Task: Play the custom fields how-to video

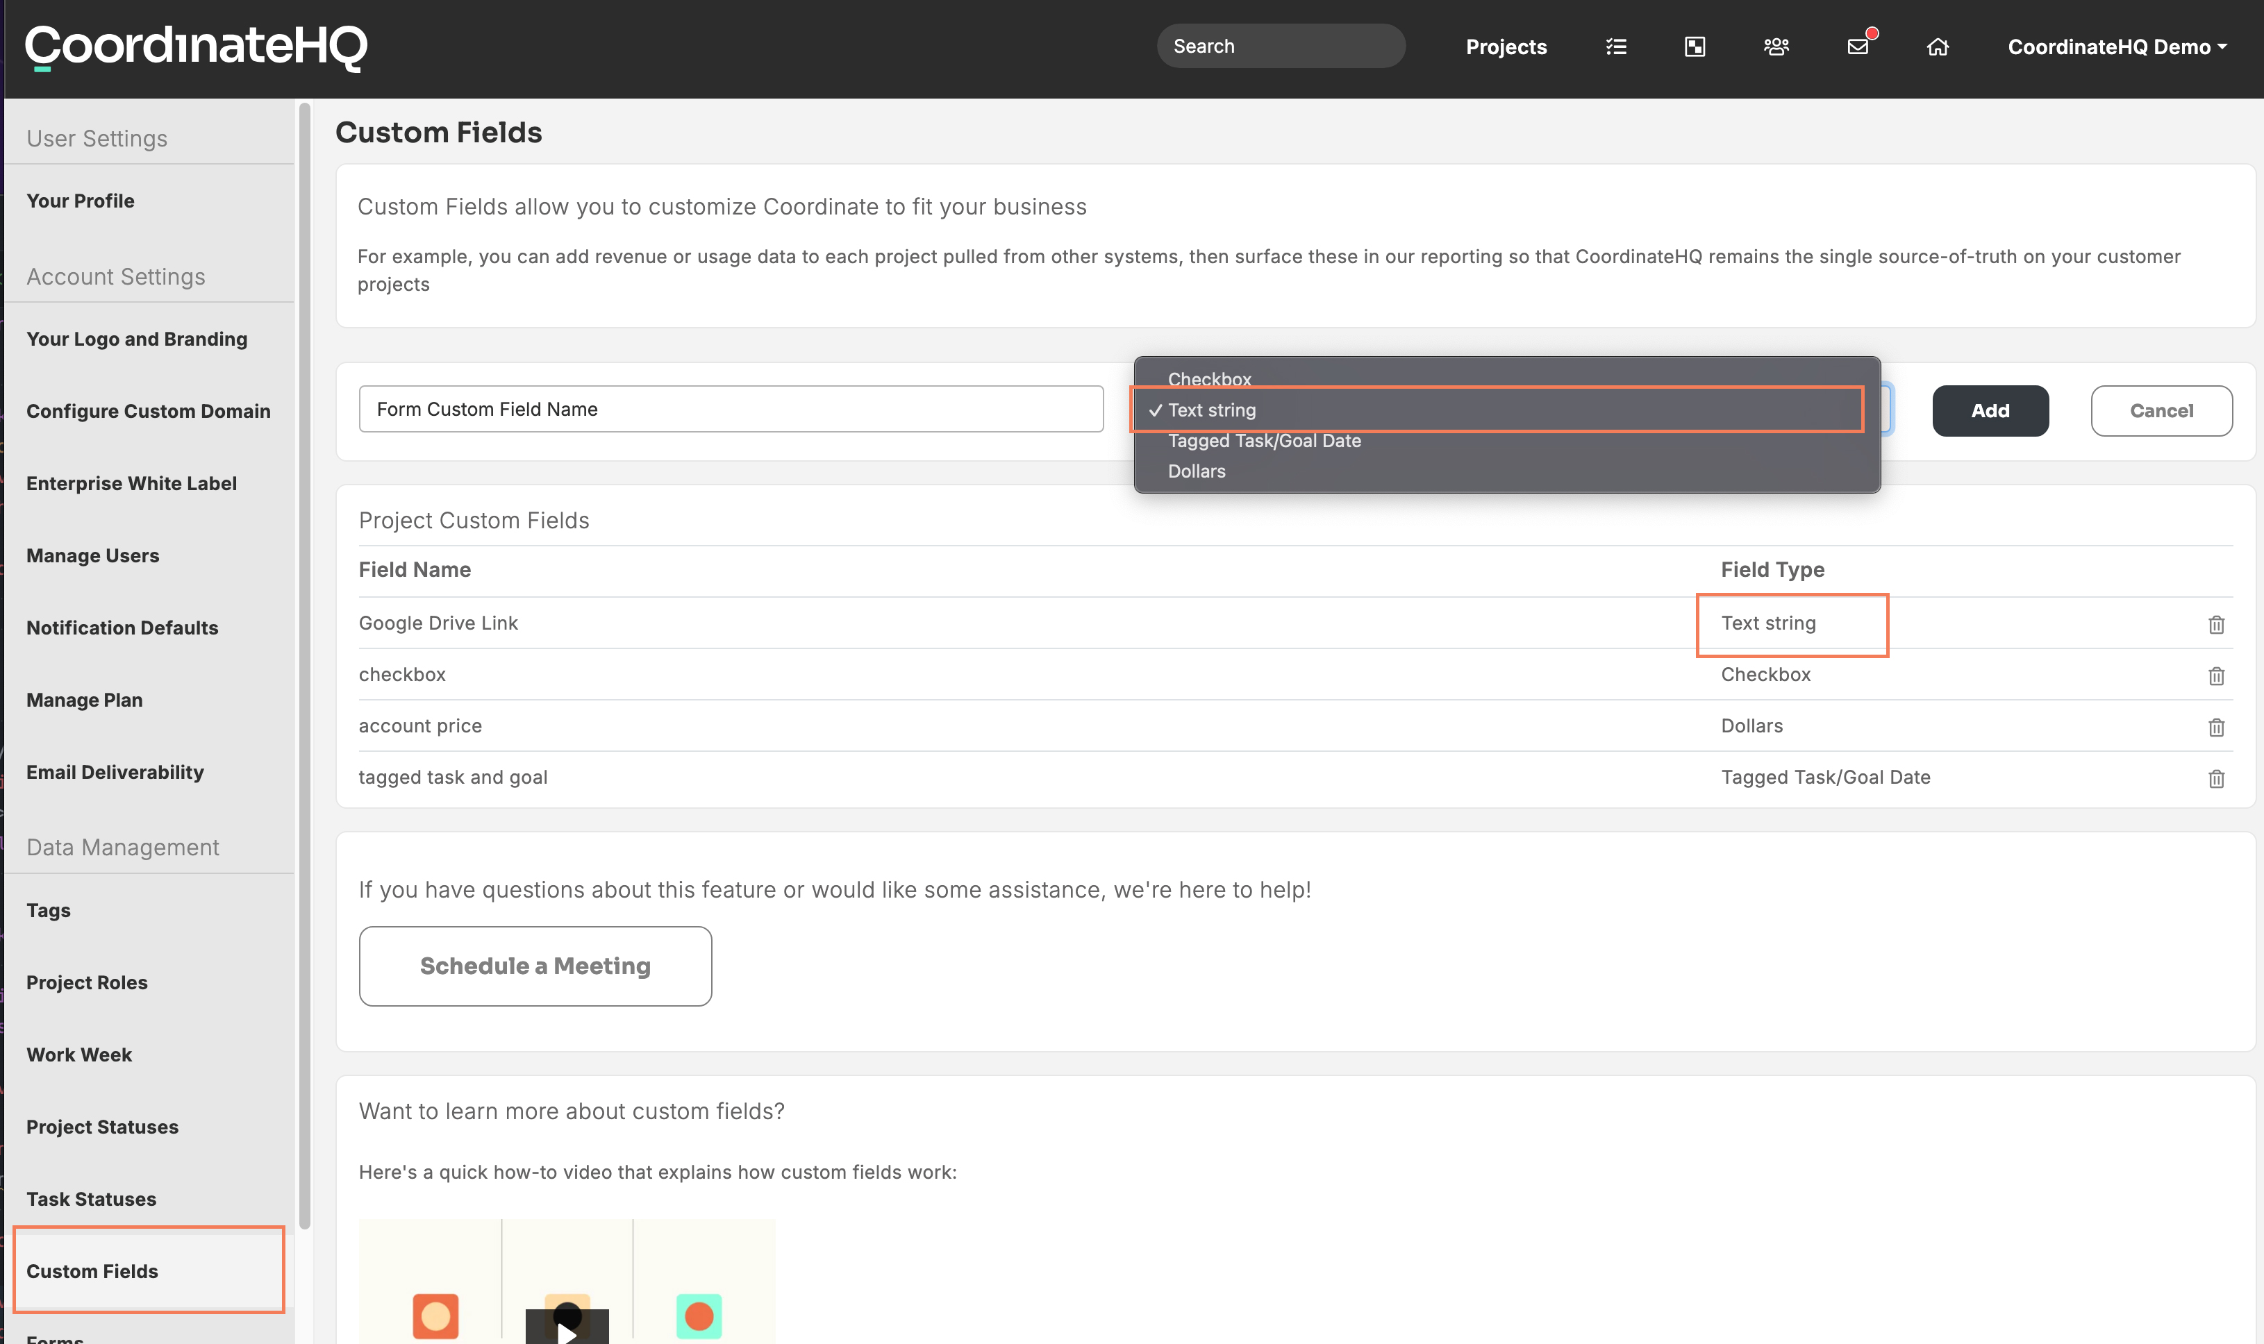Action: click(x=566, y=1328)
